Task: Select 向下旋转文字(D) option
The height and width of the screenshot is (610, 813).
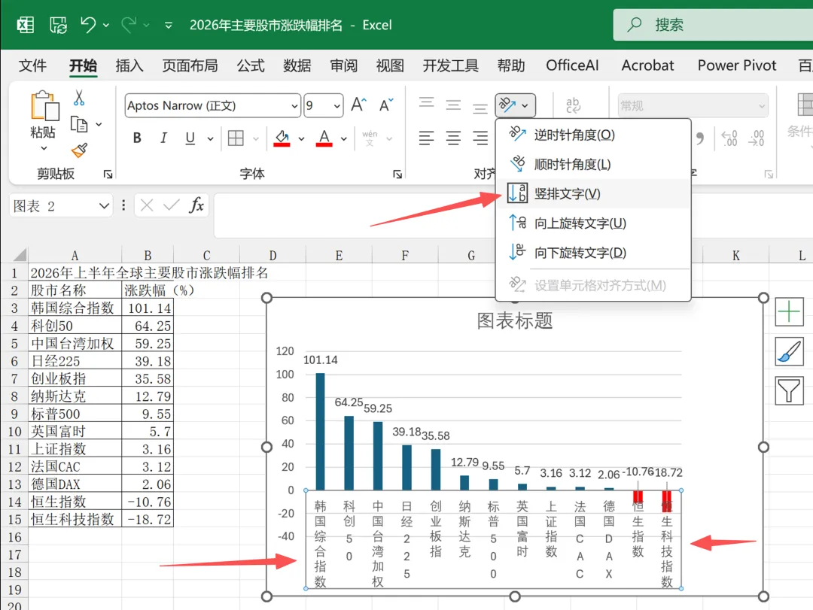Action: click(593, 253)
